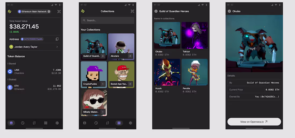The image size is (295, 138).
Task: Click Total Asset Value $38,271.45
Action: pos(24,27)
